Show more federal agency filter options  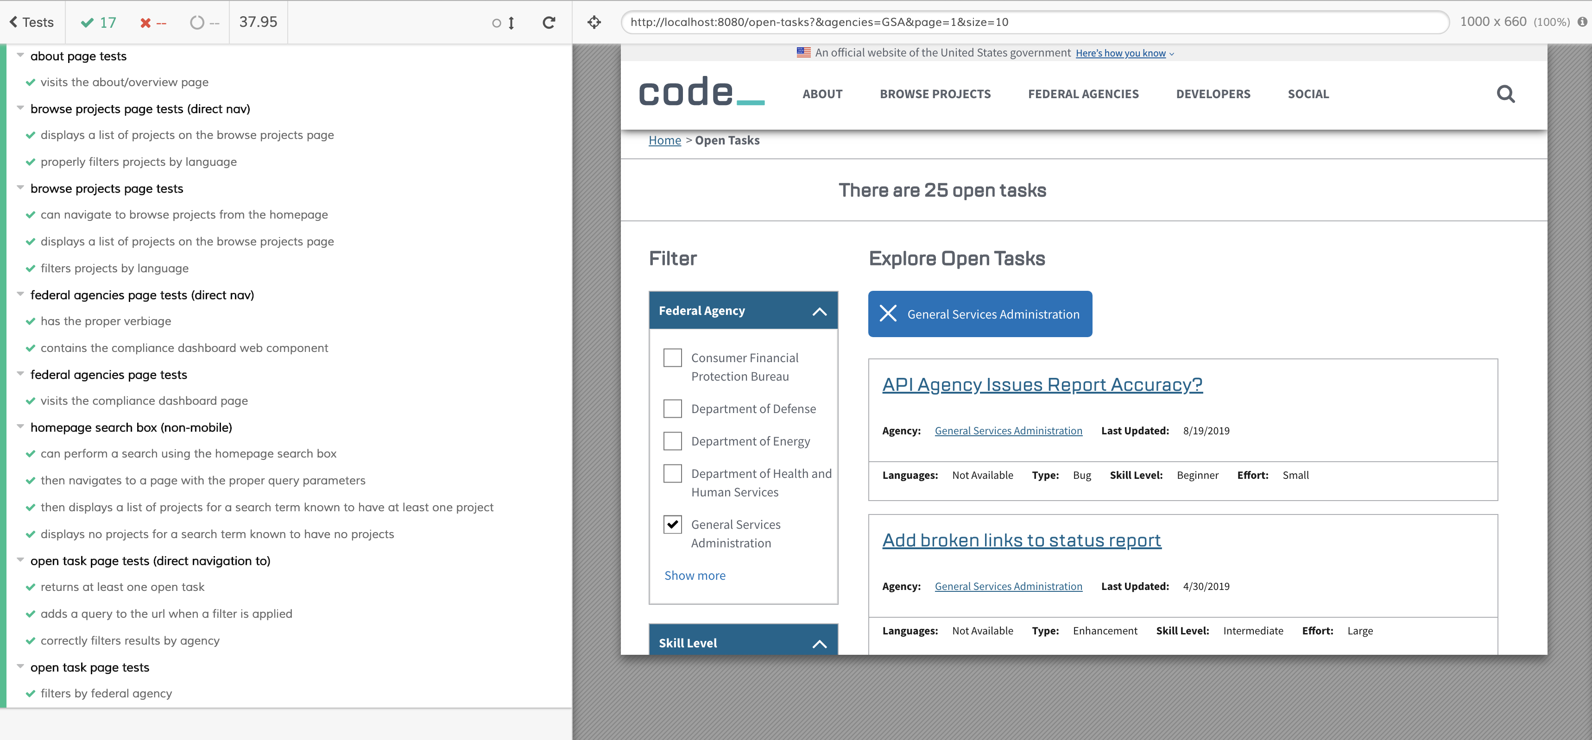click(695, 576)
